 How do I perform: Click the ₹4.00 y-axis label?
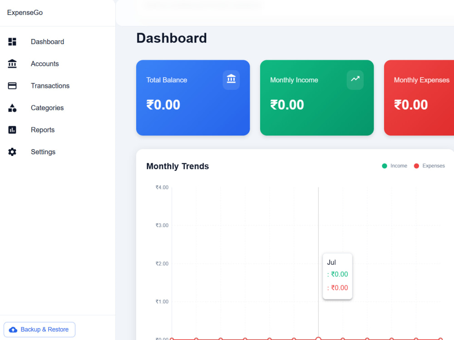pos(162,187)
